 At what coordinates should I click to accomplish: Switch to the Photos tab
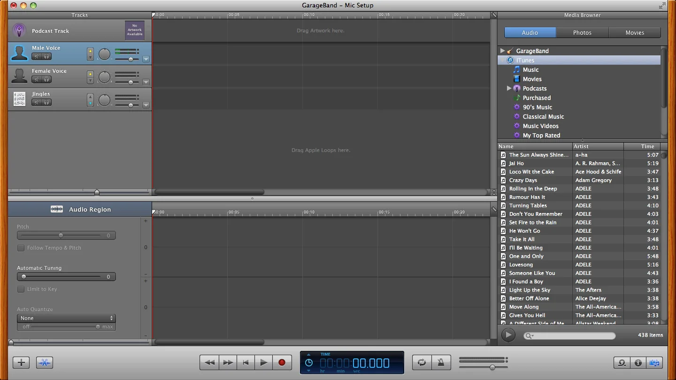click(x=582, y=32)
